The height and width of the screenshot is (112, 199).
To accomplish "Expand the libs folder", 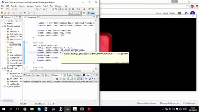I will tap(5, 50).
